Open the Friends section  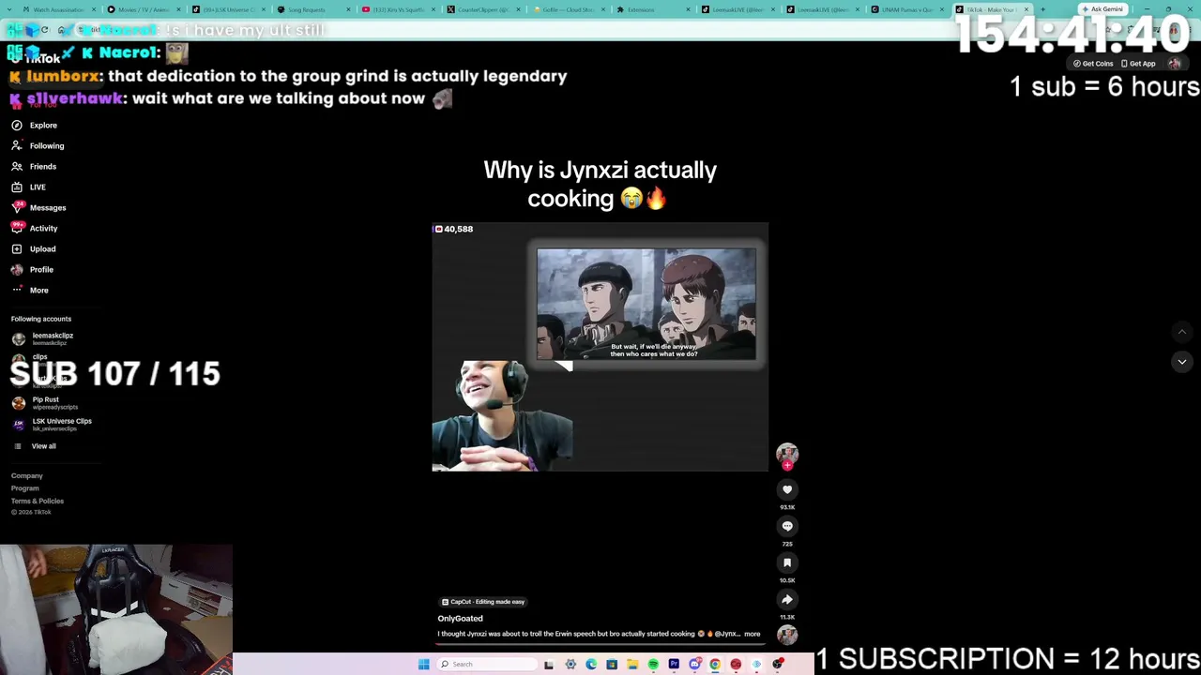point(34,166)
